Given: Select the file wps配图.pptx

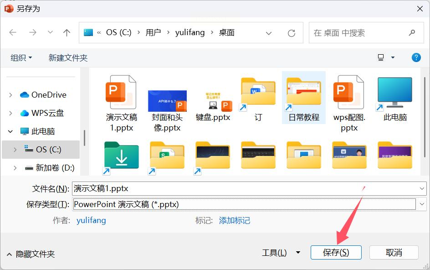Looking at the screenshot, I should (349, 103).
